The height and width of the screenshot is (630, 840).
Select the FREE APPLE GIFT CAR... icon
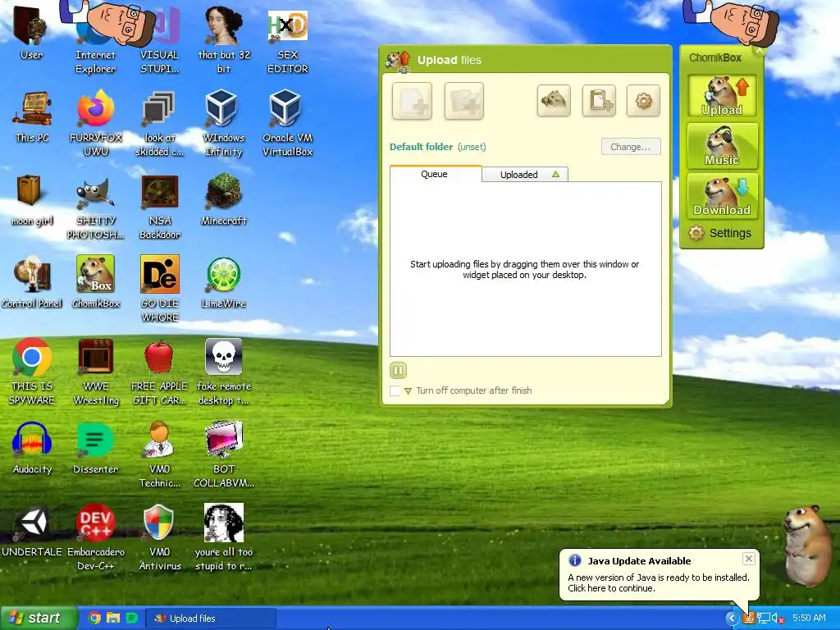point(160,372)
